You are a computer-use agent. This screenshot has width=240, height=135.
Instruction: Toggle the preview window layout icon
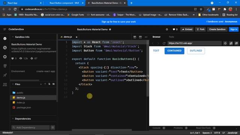[x=140, y=37]
